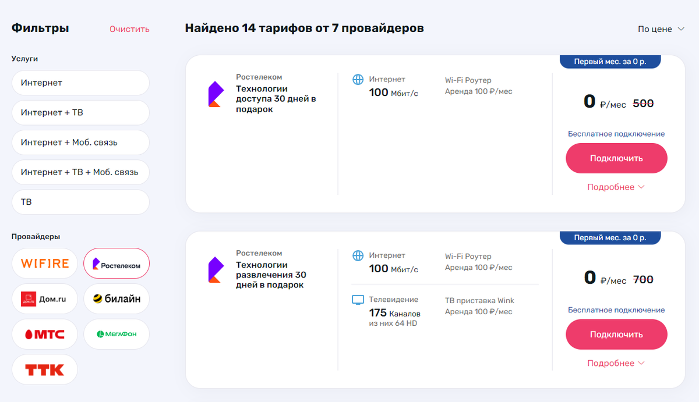The height and width of the screenshot is (402, 699).
Task: Select the МТС provider logo filter
Action: pyautogui.click(x=44, y=334)
